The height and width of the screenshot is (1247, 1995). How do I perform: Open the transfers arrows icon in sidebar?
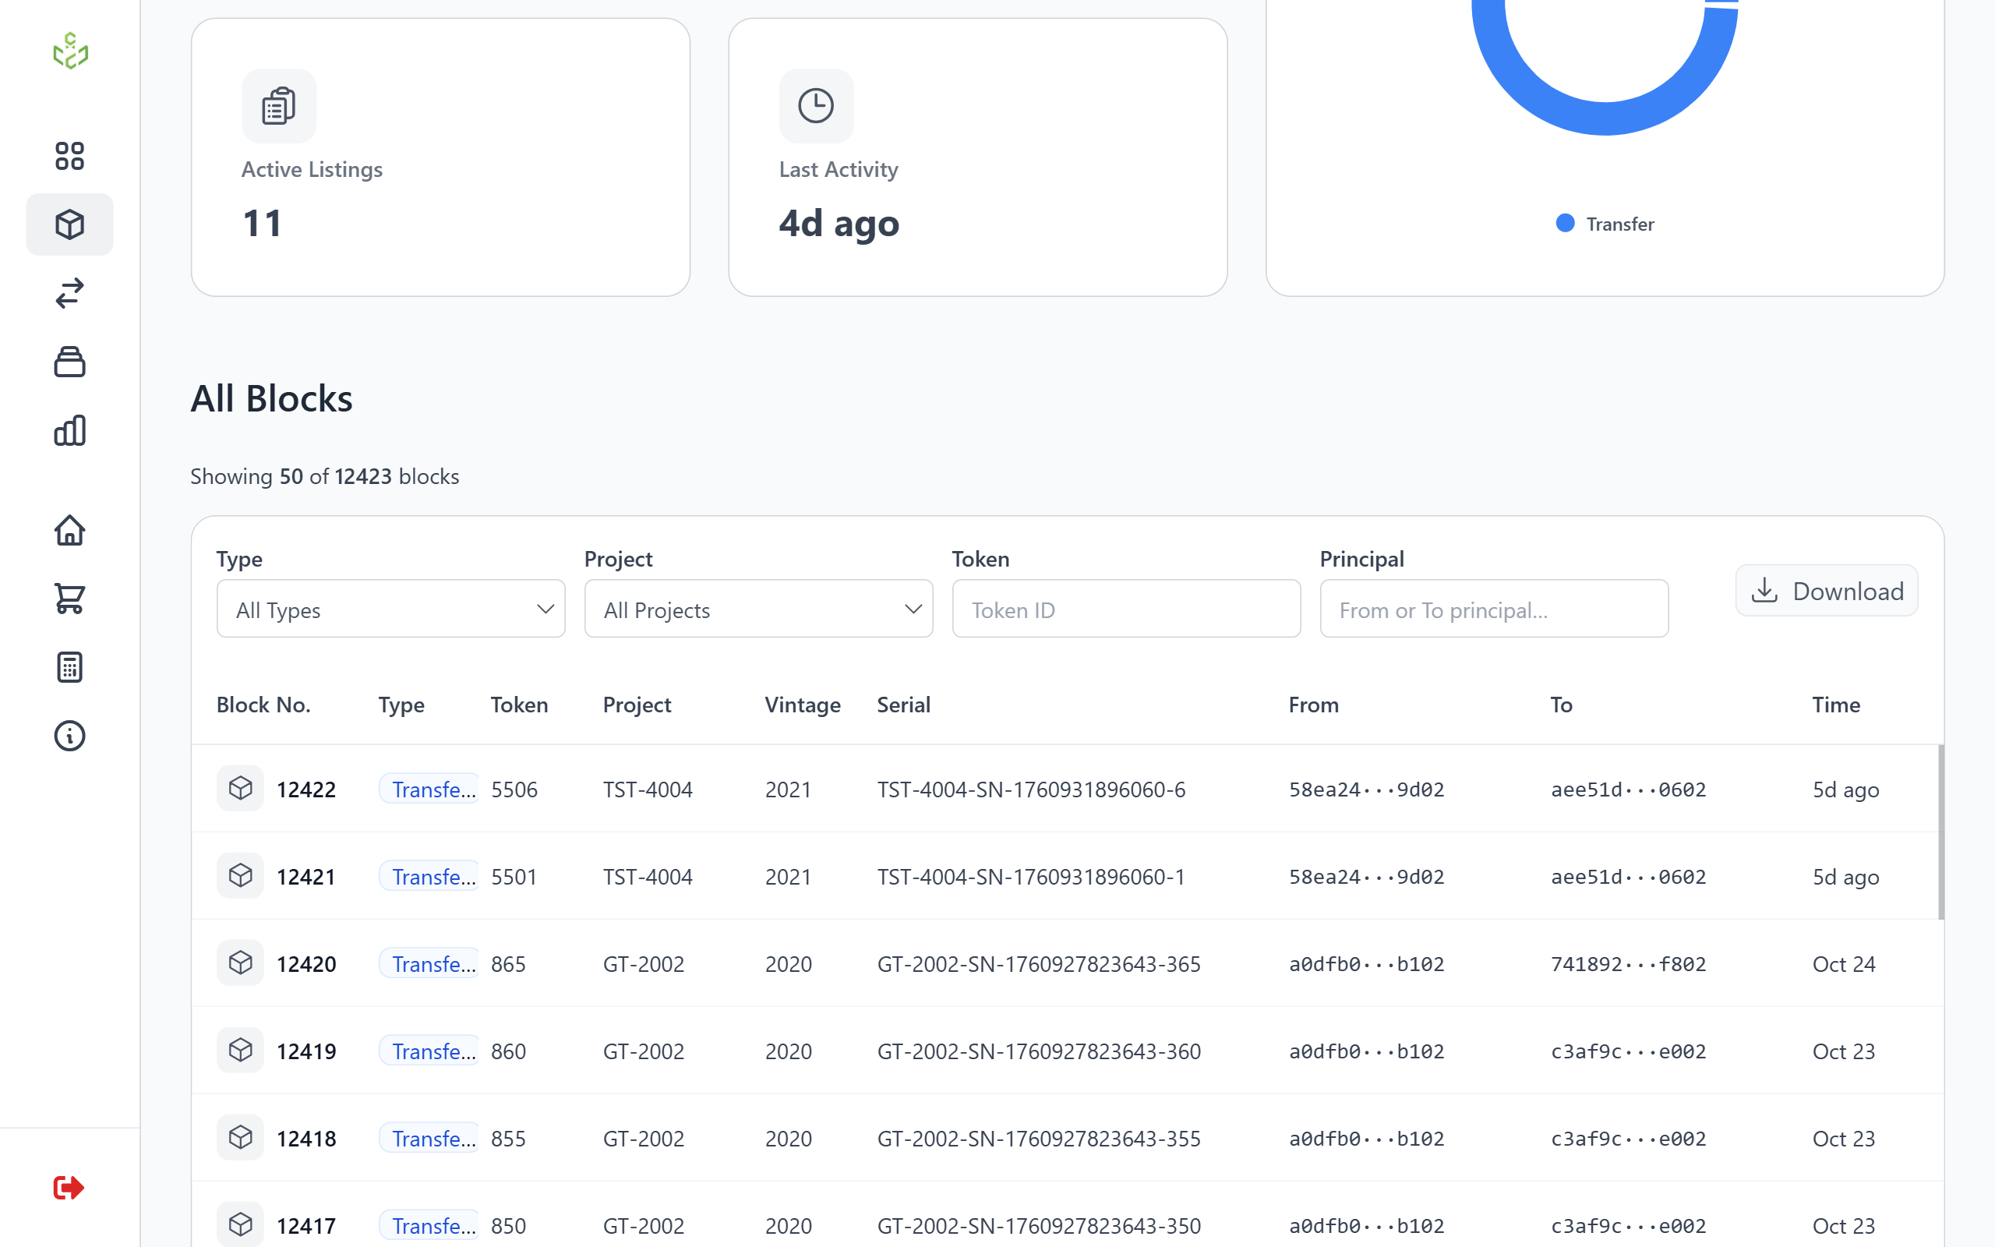(x=69, y=293)
